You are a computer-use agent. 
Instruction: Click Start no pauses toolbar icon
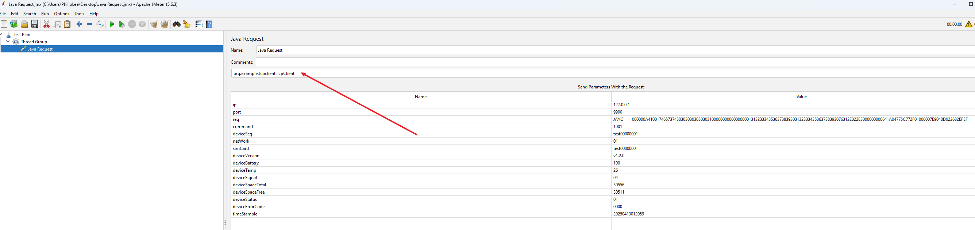pyautogui.click(x=122, y=24)
